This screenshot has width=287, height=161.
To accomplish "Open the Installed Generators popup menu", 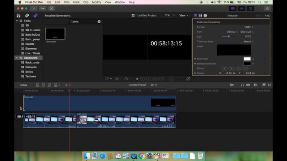I will click(58, 16).
